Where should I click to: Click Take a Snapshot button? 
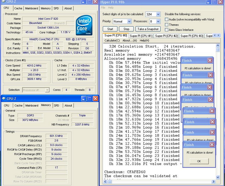point(148,29)
